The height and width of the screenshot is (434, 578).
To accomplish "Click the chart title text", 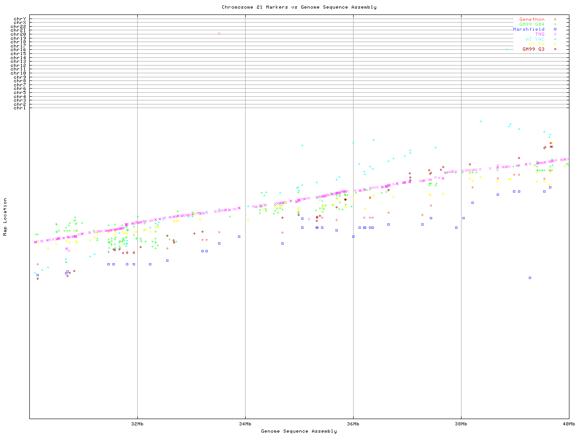I will pyautogui.click(x=299, y=7).
